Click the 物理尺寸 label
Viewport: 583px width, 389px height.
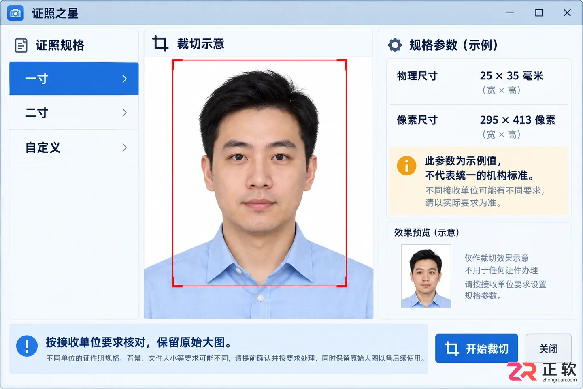(x=417, y=76)
